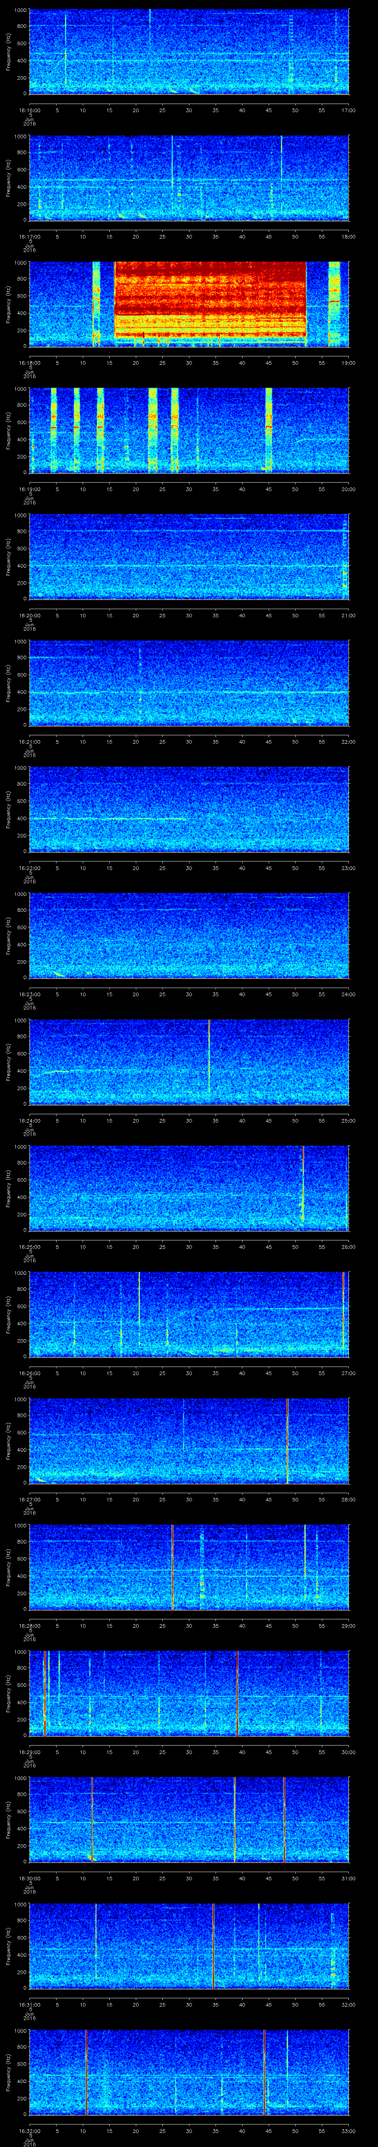Click the '16:28:00' start time label
378x2147 pixels.
pyautogui.click(x=29, y=1625)
